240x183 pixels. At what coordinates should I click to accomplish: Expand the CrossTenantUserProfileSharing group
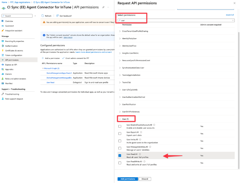(120, 31)
